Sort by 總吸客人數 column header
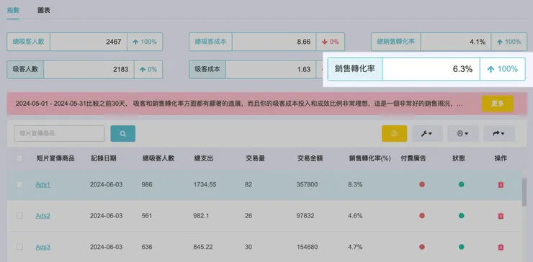This screenshot has width=533, height=262. pos(158,158)
